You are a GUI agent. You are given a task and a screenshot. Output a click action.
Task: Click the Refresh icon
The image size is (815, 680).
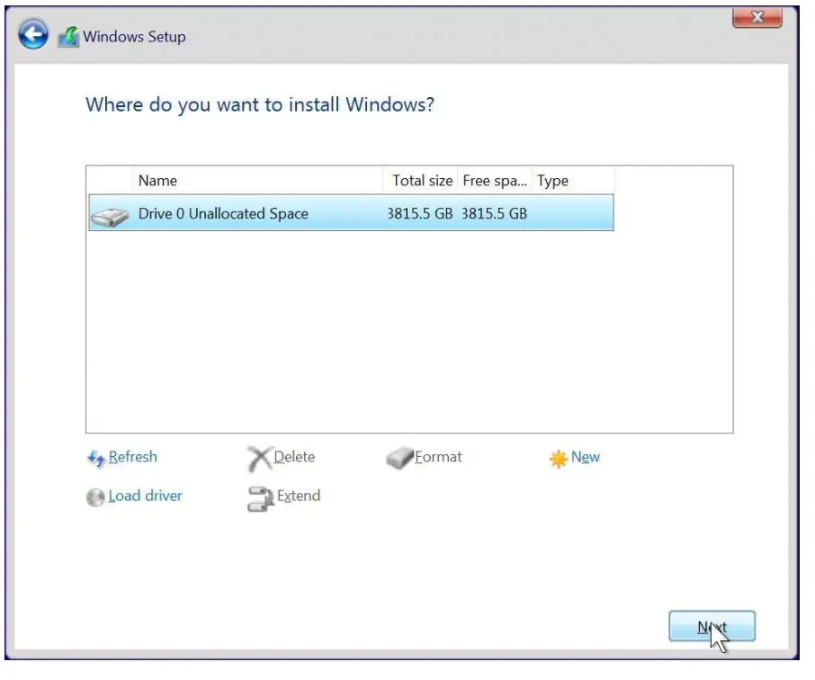coord(96,458)
